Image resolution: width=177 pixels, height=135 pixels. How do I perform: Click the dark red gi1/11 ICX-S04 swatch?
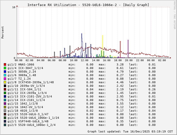[5, 89]
